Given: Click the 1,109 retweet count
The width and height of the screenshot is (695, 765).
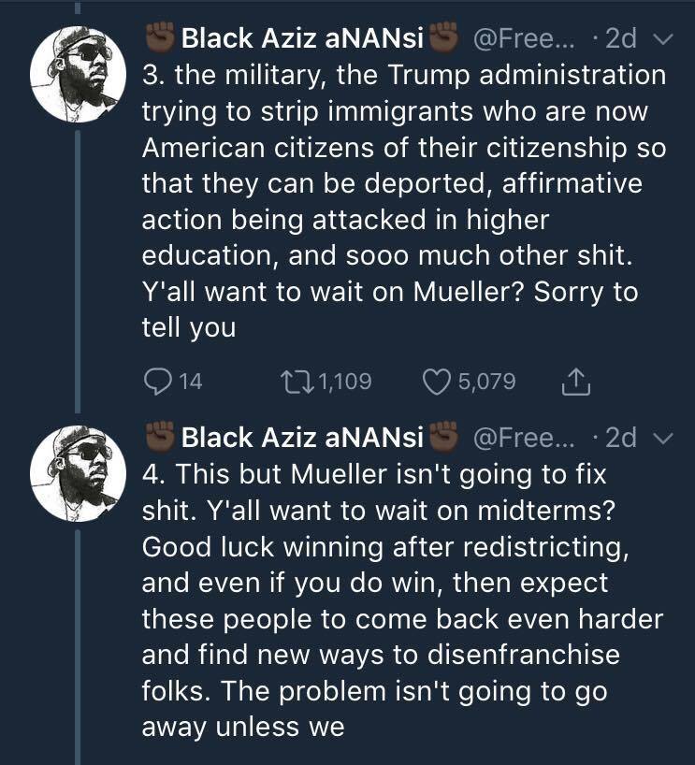Looking at the screenshot, I should pos(344,382).
